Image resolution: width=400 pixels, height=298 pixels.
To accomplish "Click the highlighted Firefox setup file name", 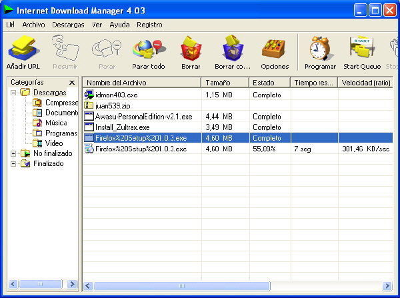I will [141, 138].
